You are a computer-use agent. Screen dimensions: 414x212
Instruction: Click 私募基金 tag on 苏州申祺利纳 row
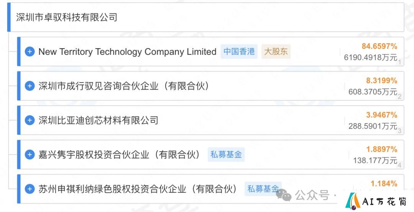[263, 189]
